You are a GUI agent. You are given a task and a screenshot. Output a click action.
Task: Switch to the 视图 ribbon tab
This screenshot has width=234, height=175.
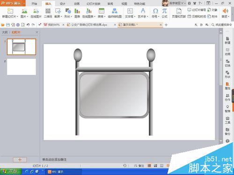click(124, 4)
